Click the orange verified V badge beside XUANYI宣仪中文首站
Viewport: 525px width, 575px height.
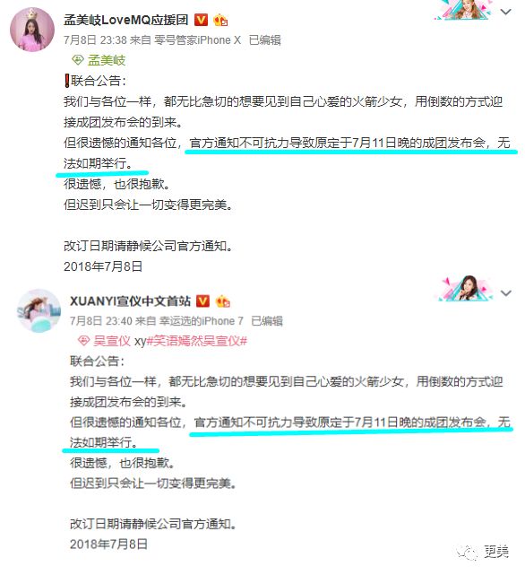pyautogui.click(x=203, y=301)
